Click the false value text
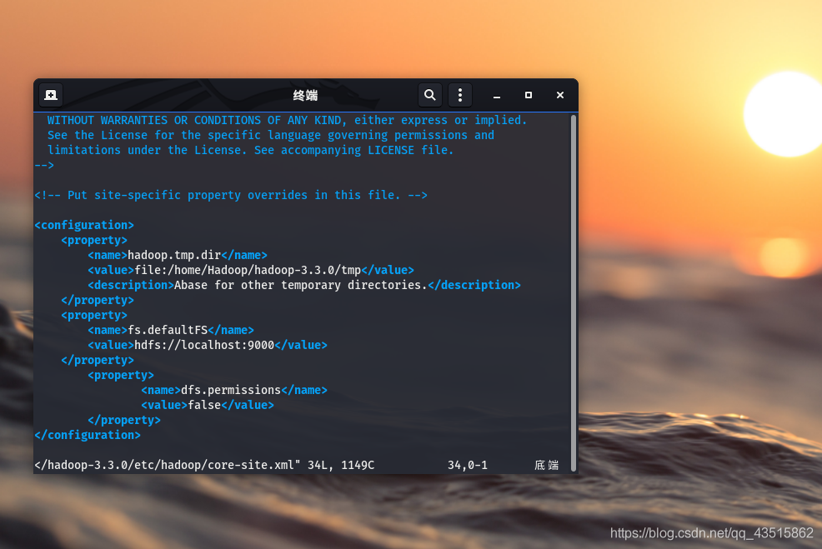This screenshot has width=822, height=549. tap(204, 406)
